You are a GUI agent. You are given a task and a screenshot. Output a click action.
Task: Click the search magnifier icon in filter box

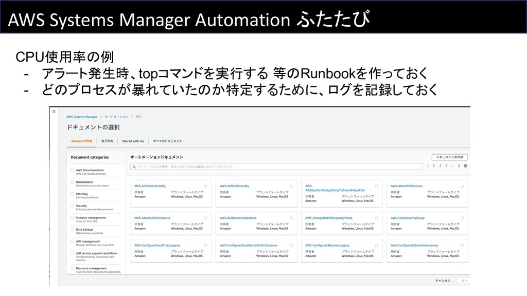pyautogui.click(x=134, y=167)
